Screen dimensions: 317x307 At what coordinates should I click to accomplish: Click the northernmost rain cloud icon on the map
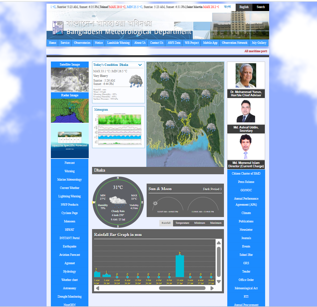165,76
